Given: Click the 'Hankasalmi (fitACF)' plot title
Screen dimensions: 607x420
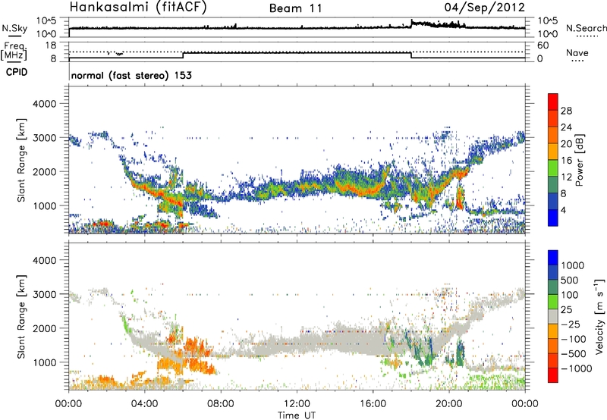Looking at the screenshot, I should [138, 8].
